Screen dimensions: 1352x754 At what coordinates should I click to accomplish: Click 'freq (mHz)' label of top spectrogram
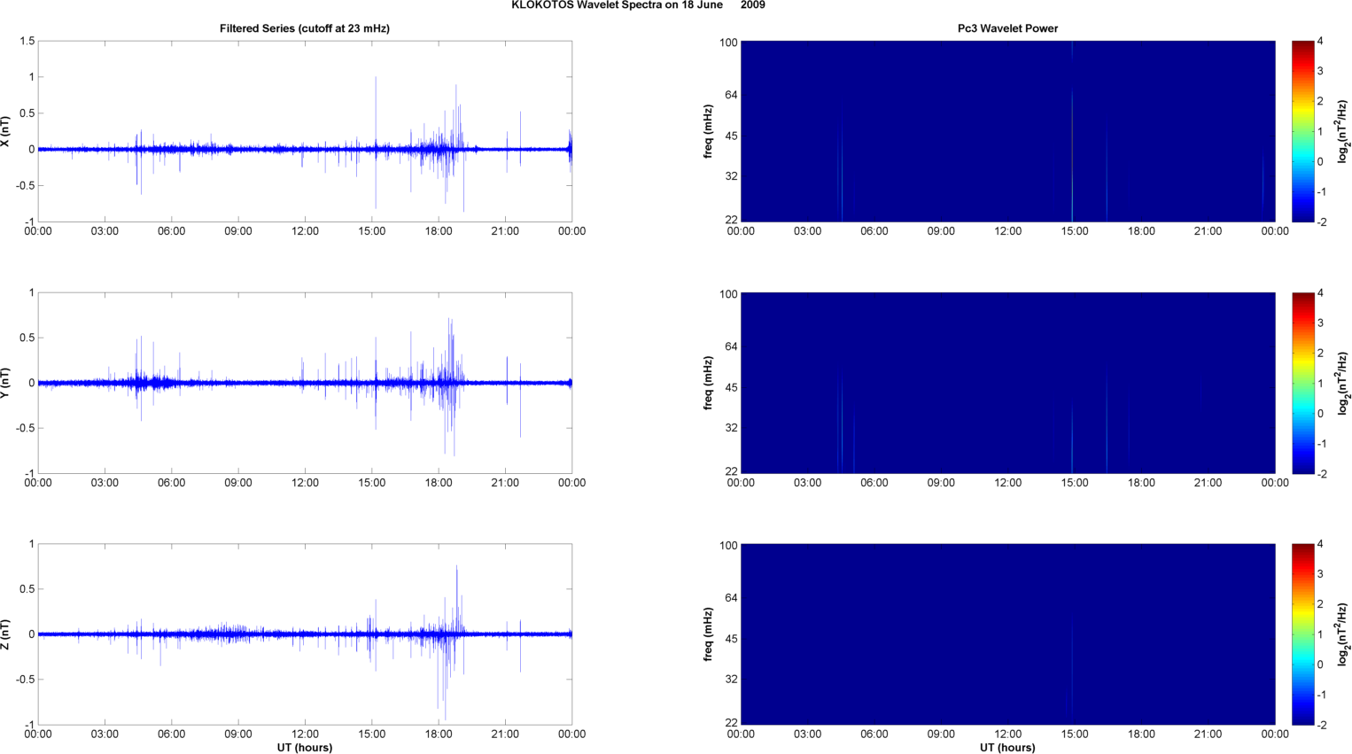708,131
